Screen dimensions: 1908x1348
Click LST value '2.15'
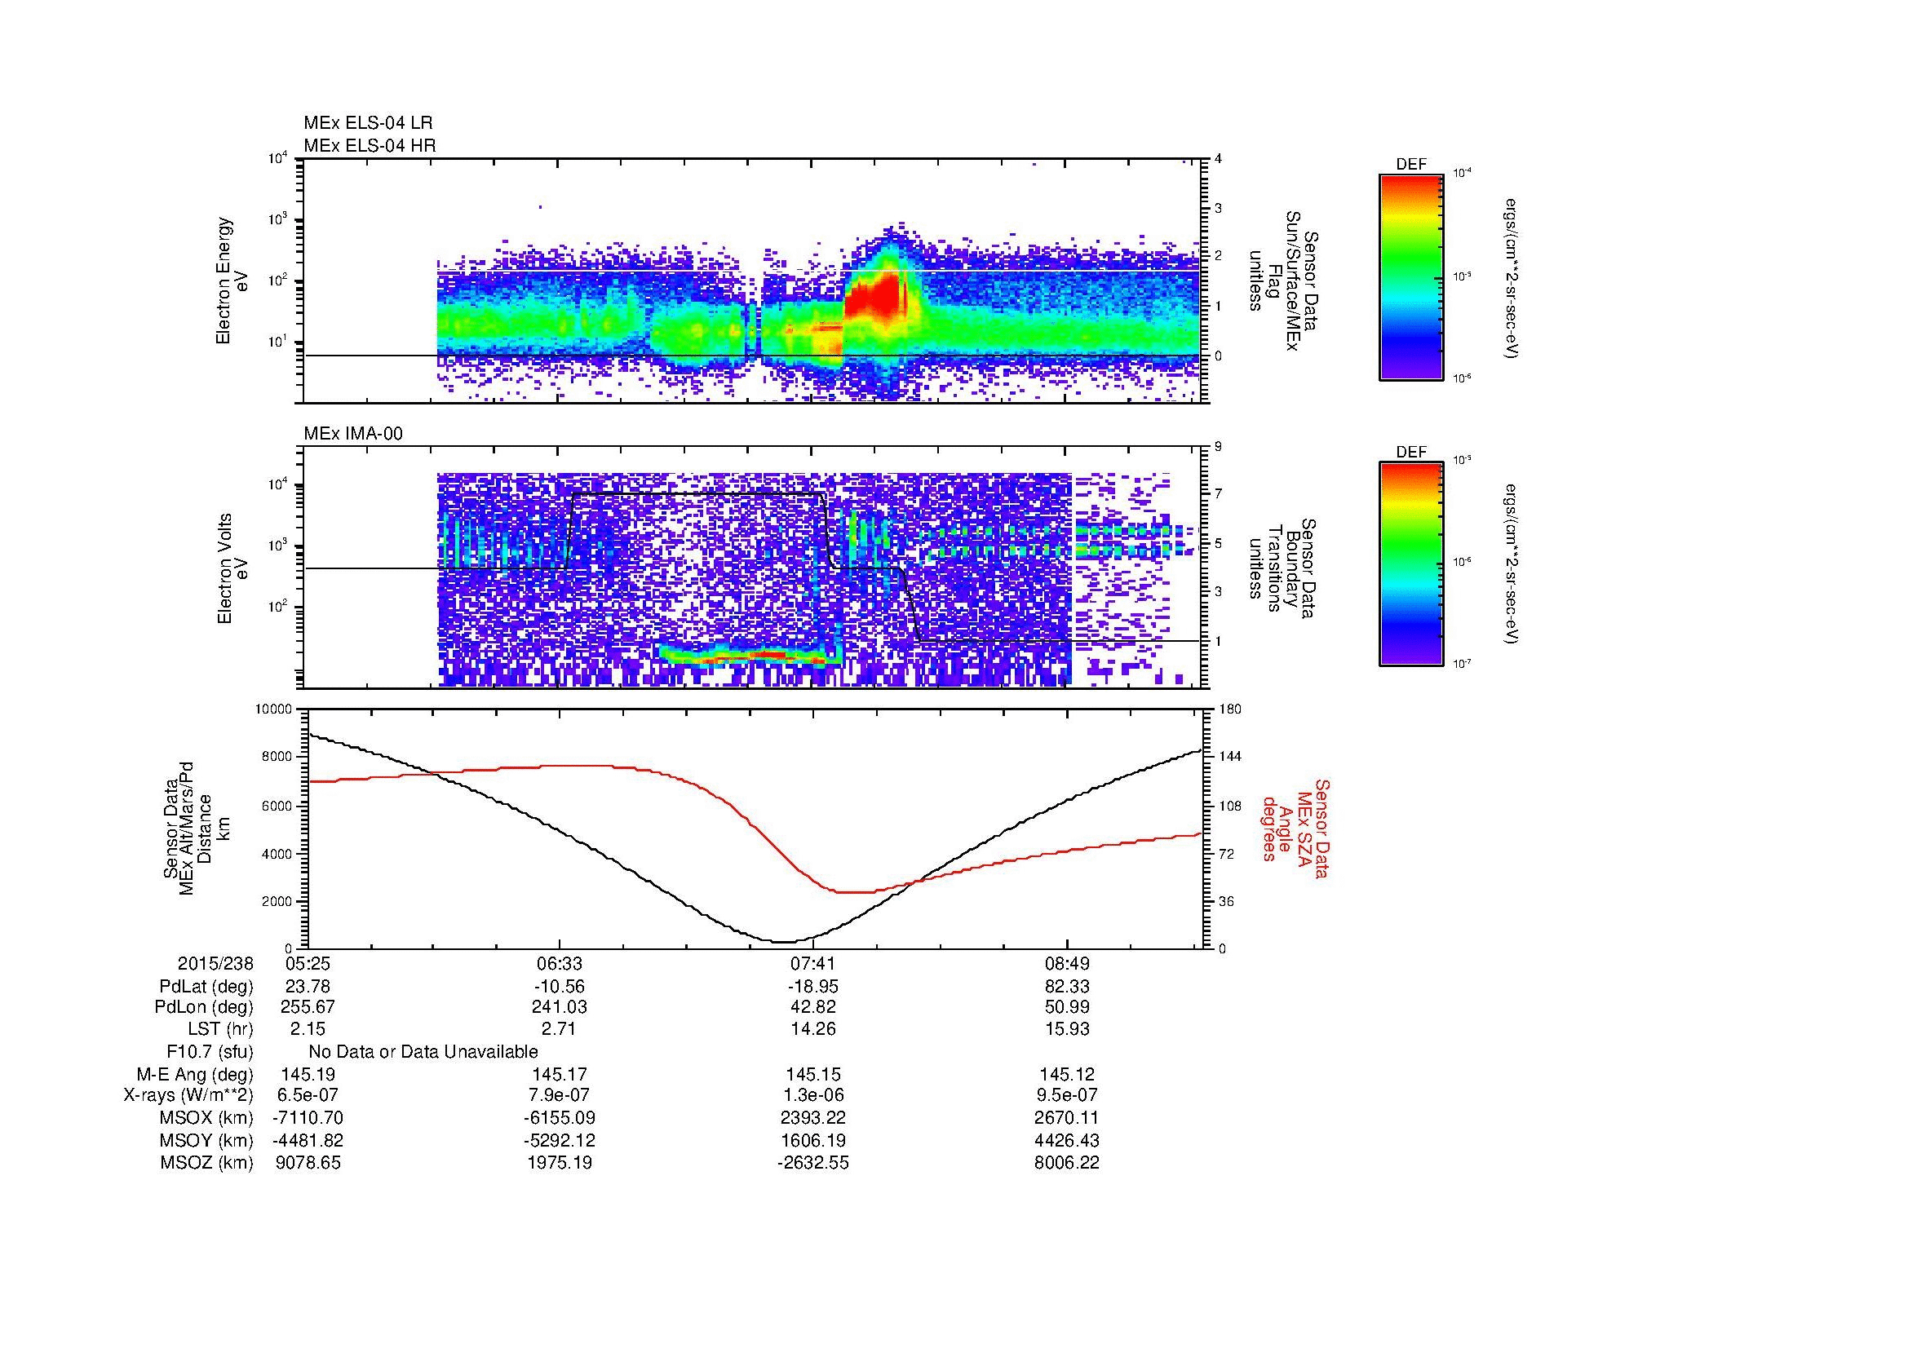coord(308,1029)
